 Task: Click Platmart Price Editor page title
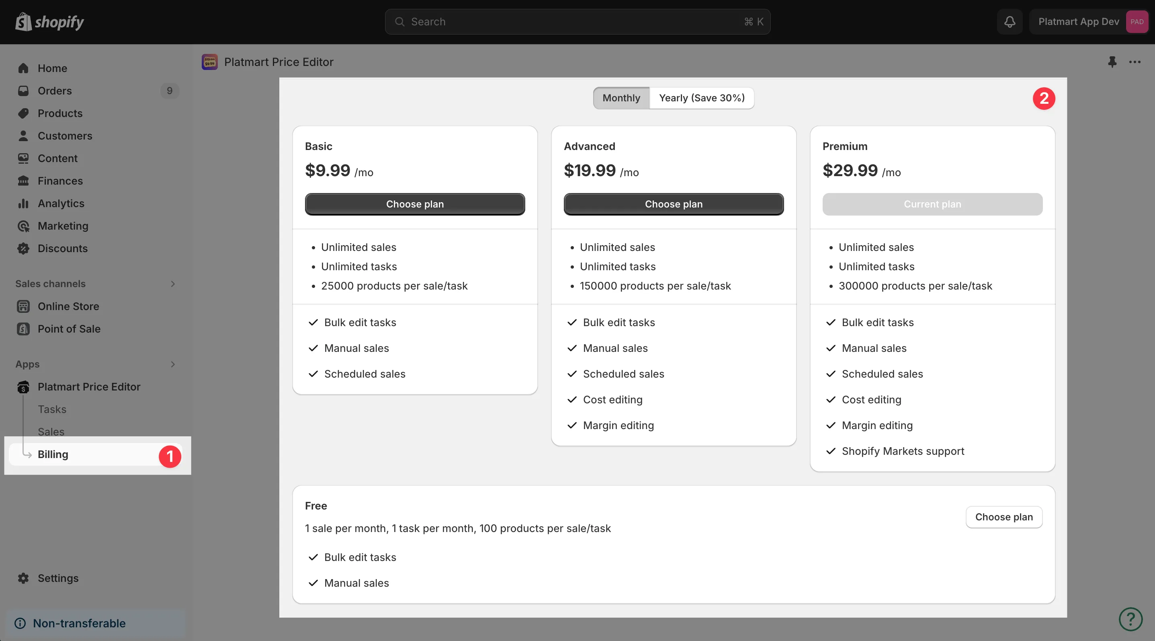click(x=279, y=62)
